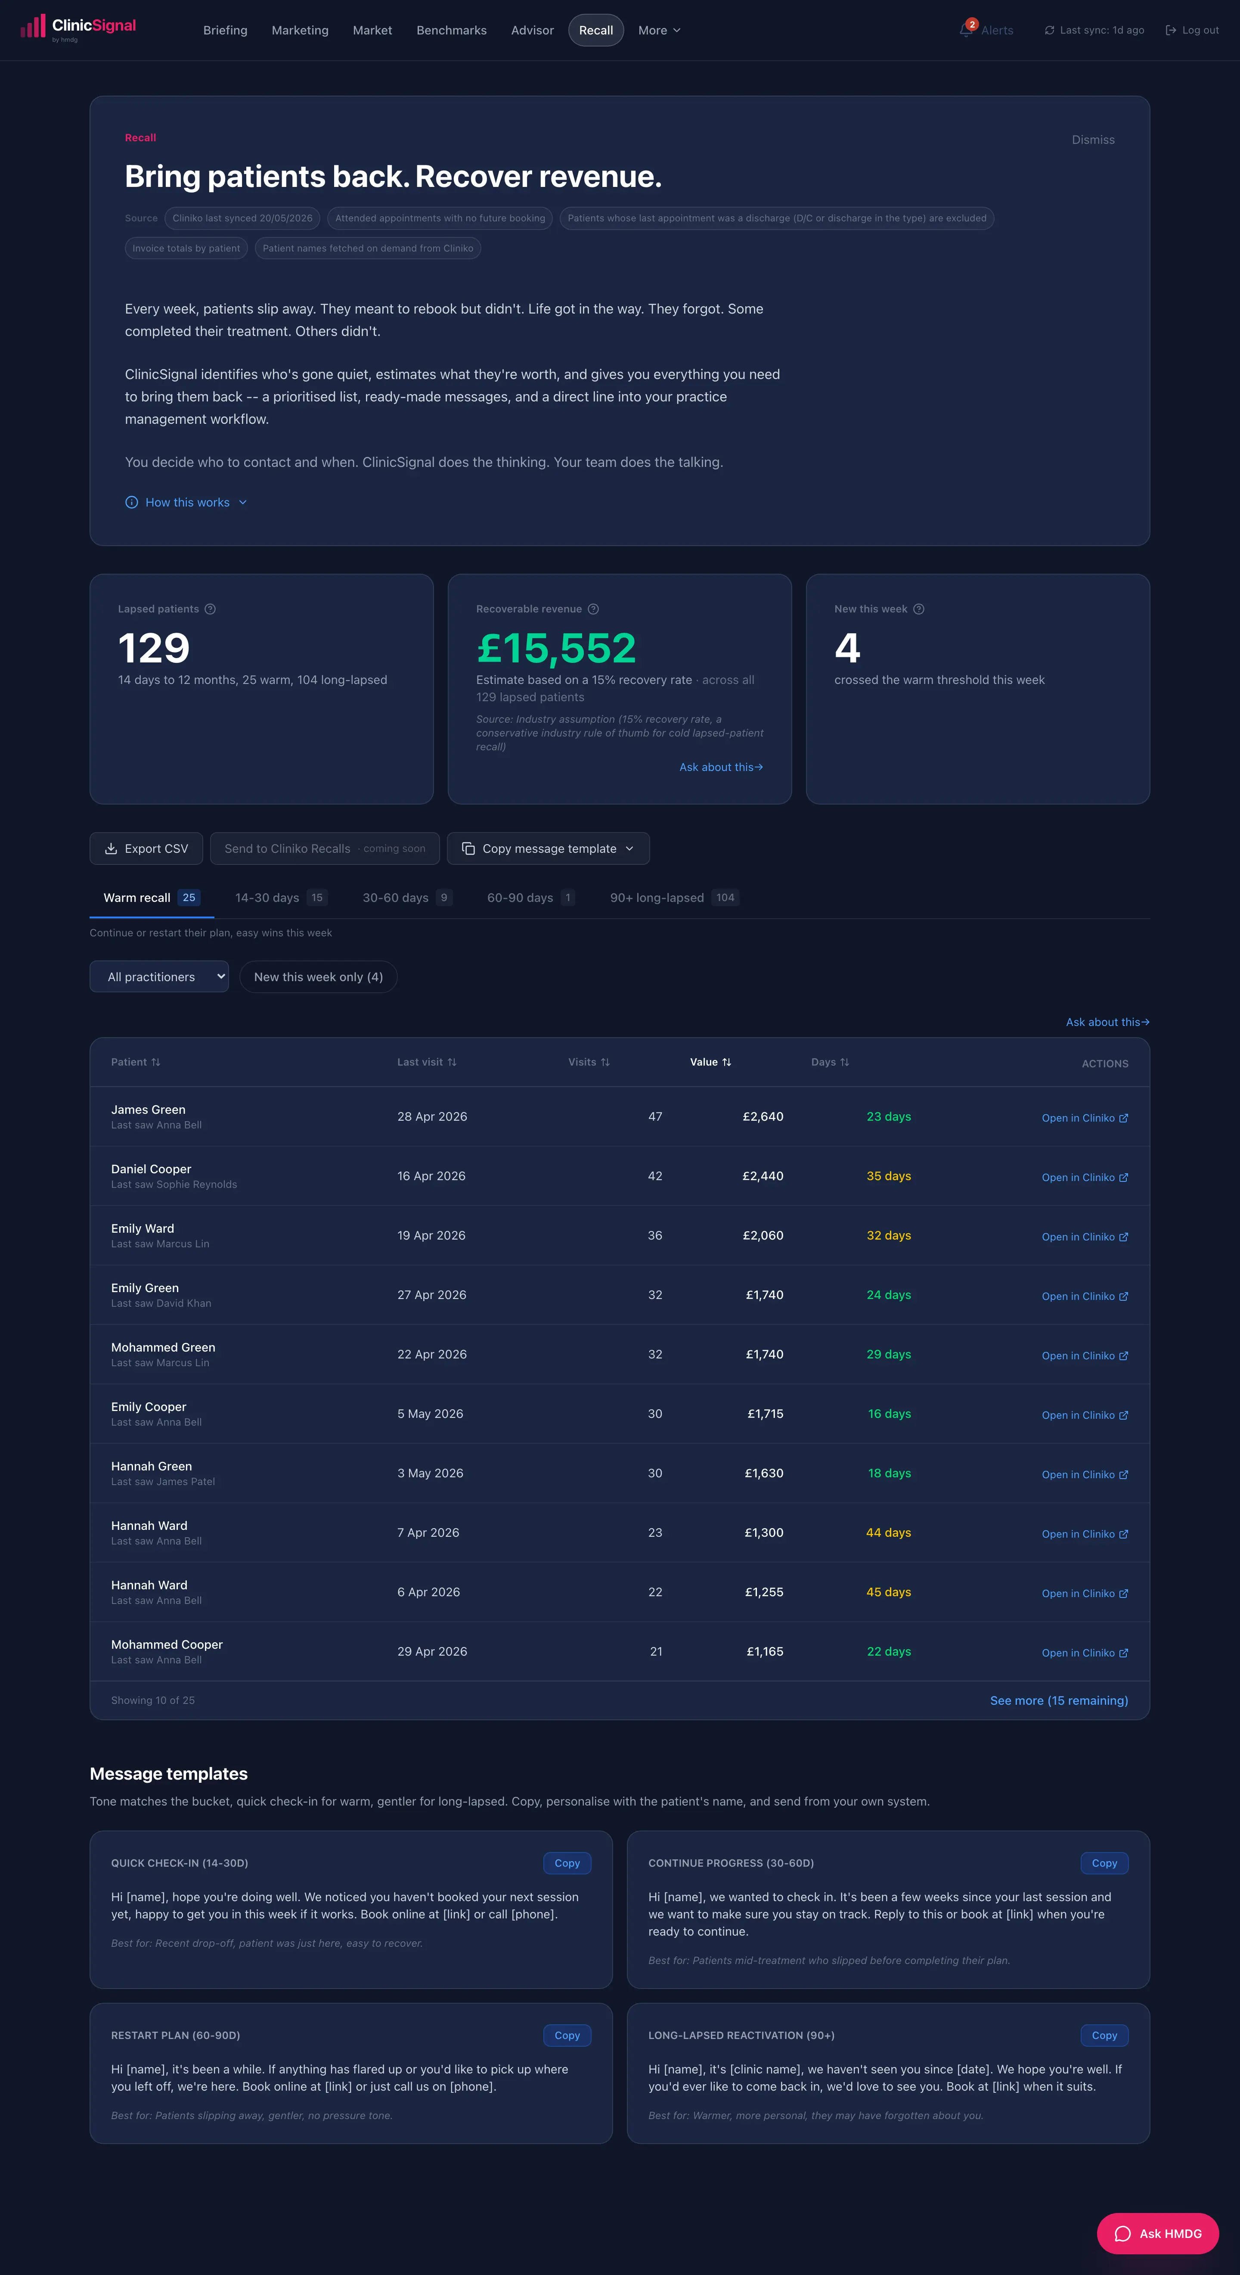
Task: Click the external link icon for Mohammed Cooper
Action: click(1123, 1653)
